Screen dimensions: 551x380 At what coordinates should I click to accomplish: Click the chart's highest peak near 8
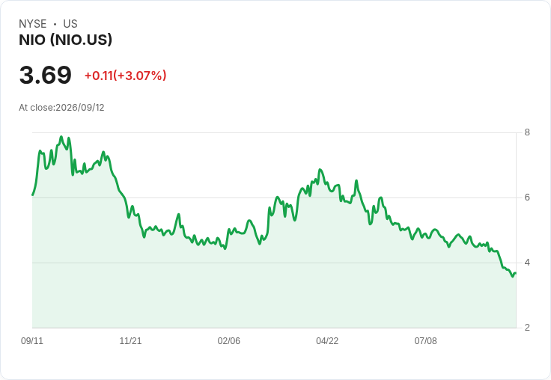(61, 137)
